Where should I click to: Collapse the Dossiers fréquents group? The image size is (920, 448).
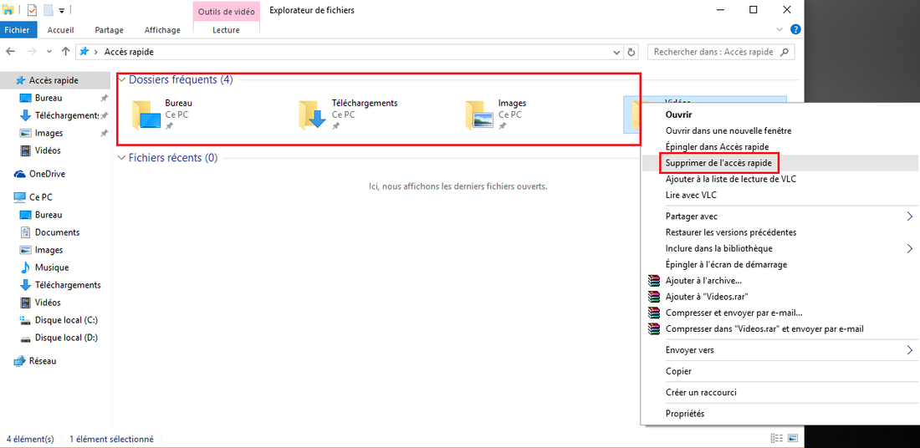point(123,79)
